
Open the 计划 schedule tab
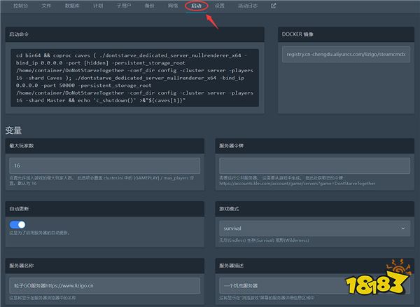[x=97, y=6]
